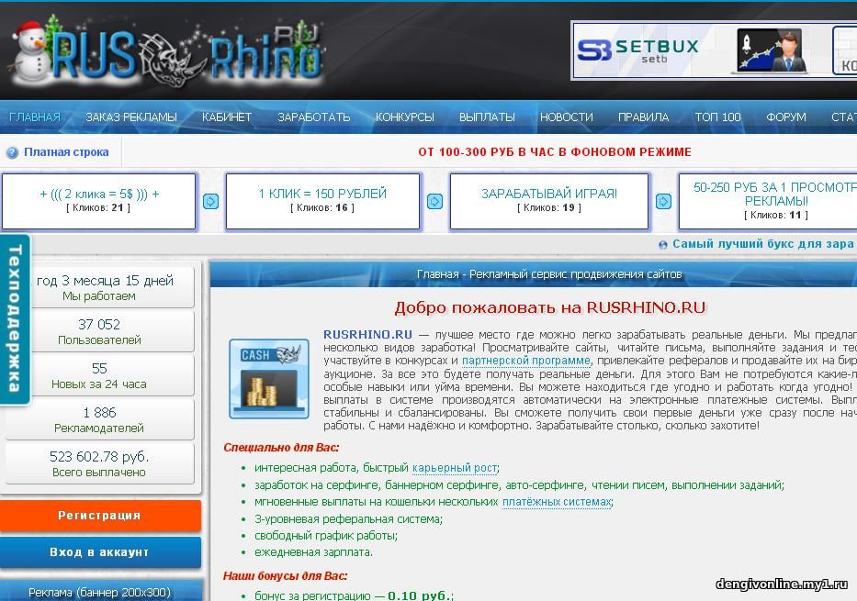Click the arrow icon after the '1 КЛИК = 150 РУБЛЕЙ' ad

pos(434,202)
